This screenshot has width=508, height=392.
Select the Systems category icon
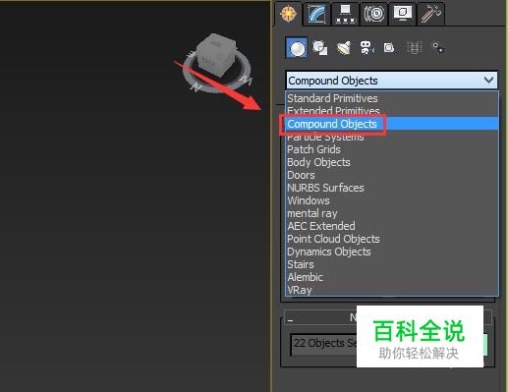pyautogui.click(x=438, y=48)
